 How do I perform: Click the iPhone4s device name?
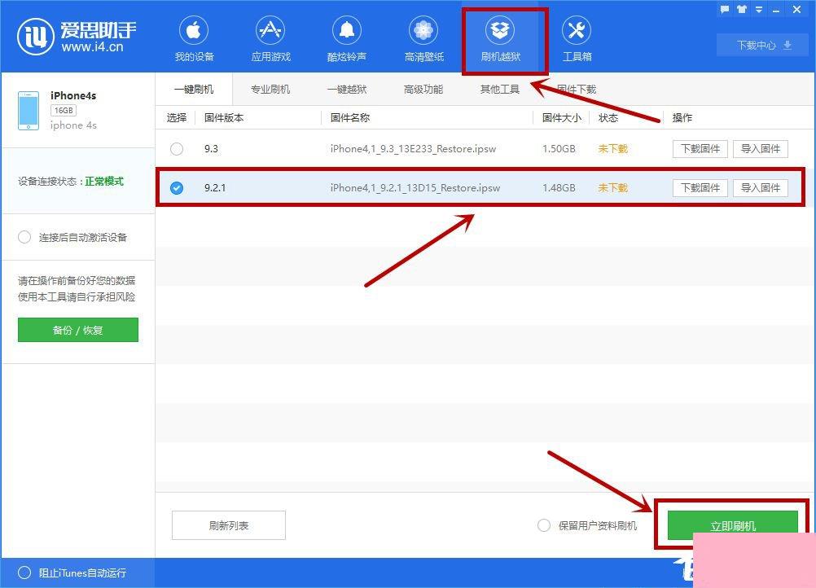coord(73,96)
